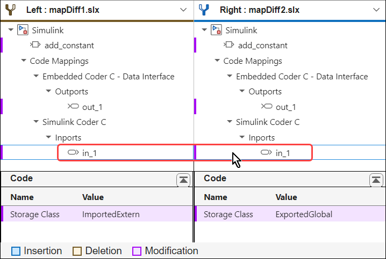Screen dimensions: 386x259
Task: Click the Simulink model icon in left tree
Action: [x=23, y=30]
